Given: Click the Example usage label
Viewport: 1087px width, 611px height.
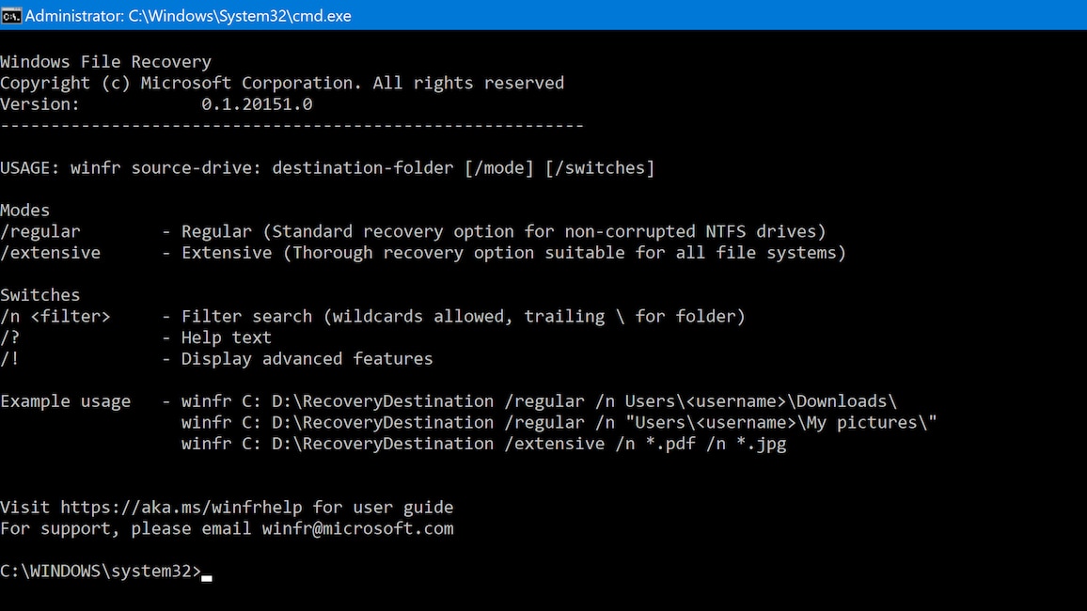Looking at the screenshot, I should tap(65, 401).
